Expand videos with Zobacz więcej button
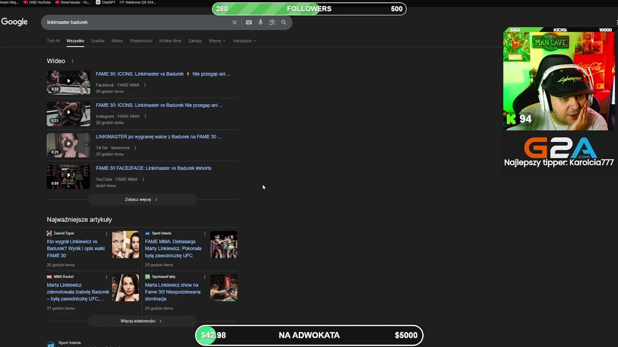This screenshot has height=347, width=618. pos(141,200)
